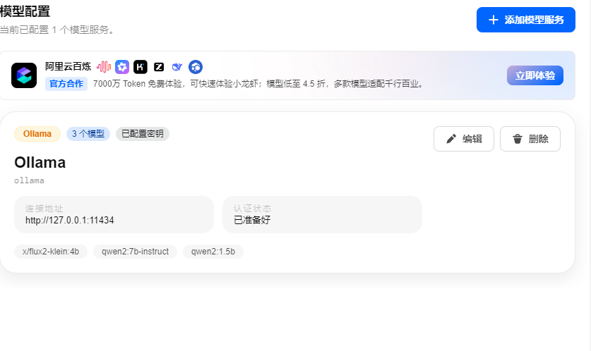Click the 模型配置 page heading
This screenshot has width=591, height=351.
coord(25,11)
